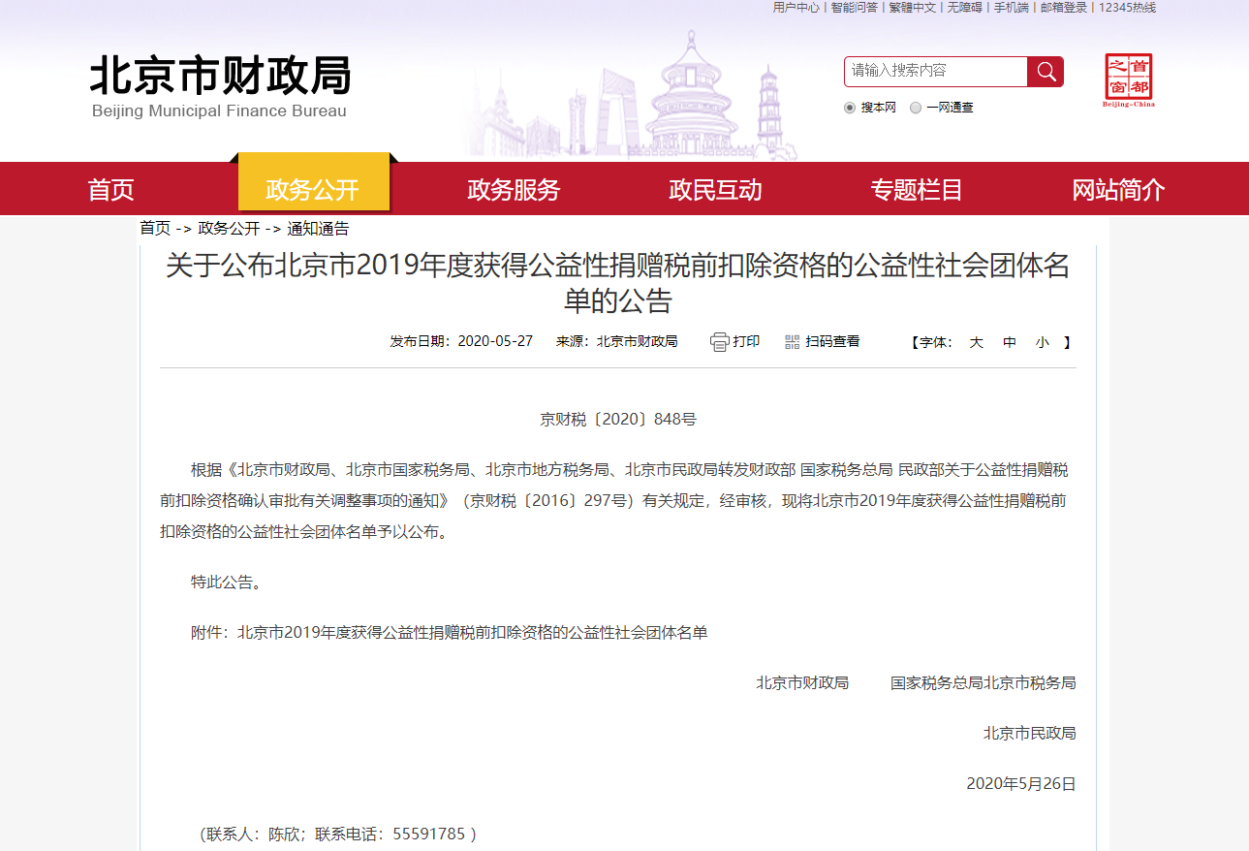
Task: Set font size to 中
Action: pos(1010,342)
